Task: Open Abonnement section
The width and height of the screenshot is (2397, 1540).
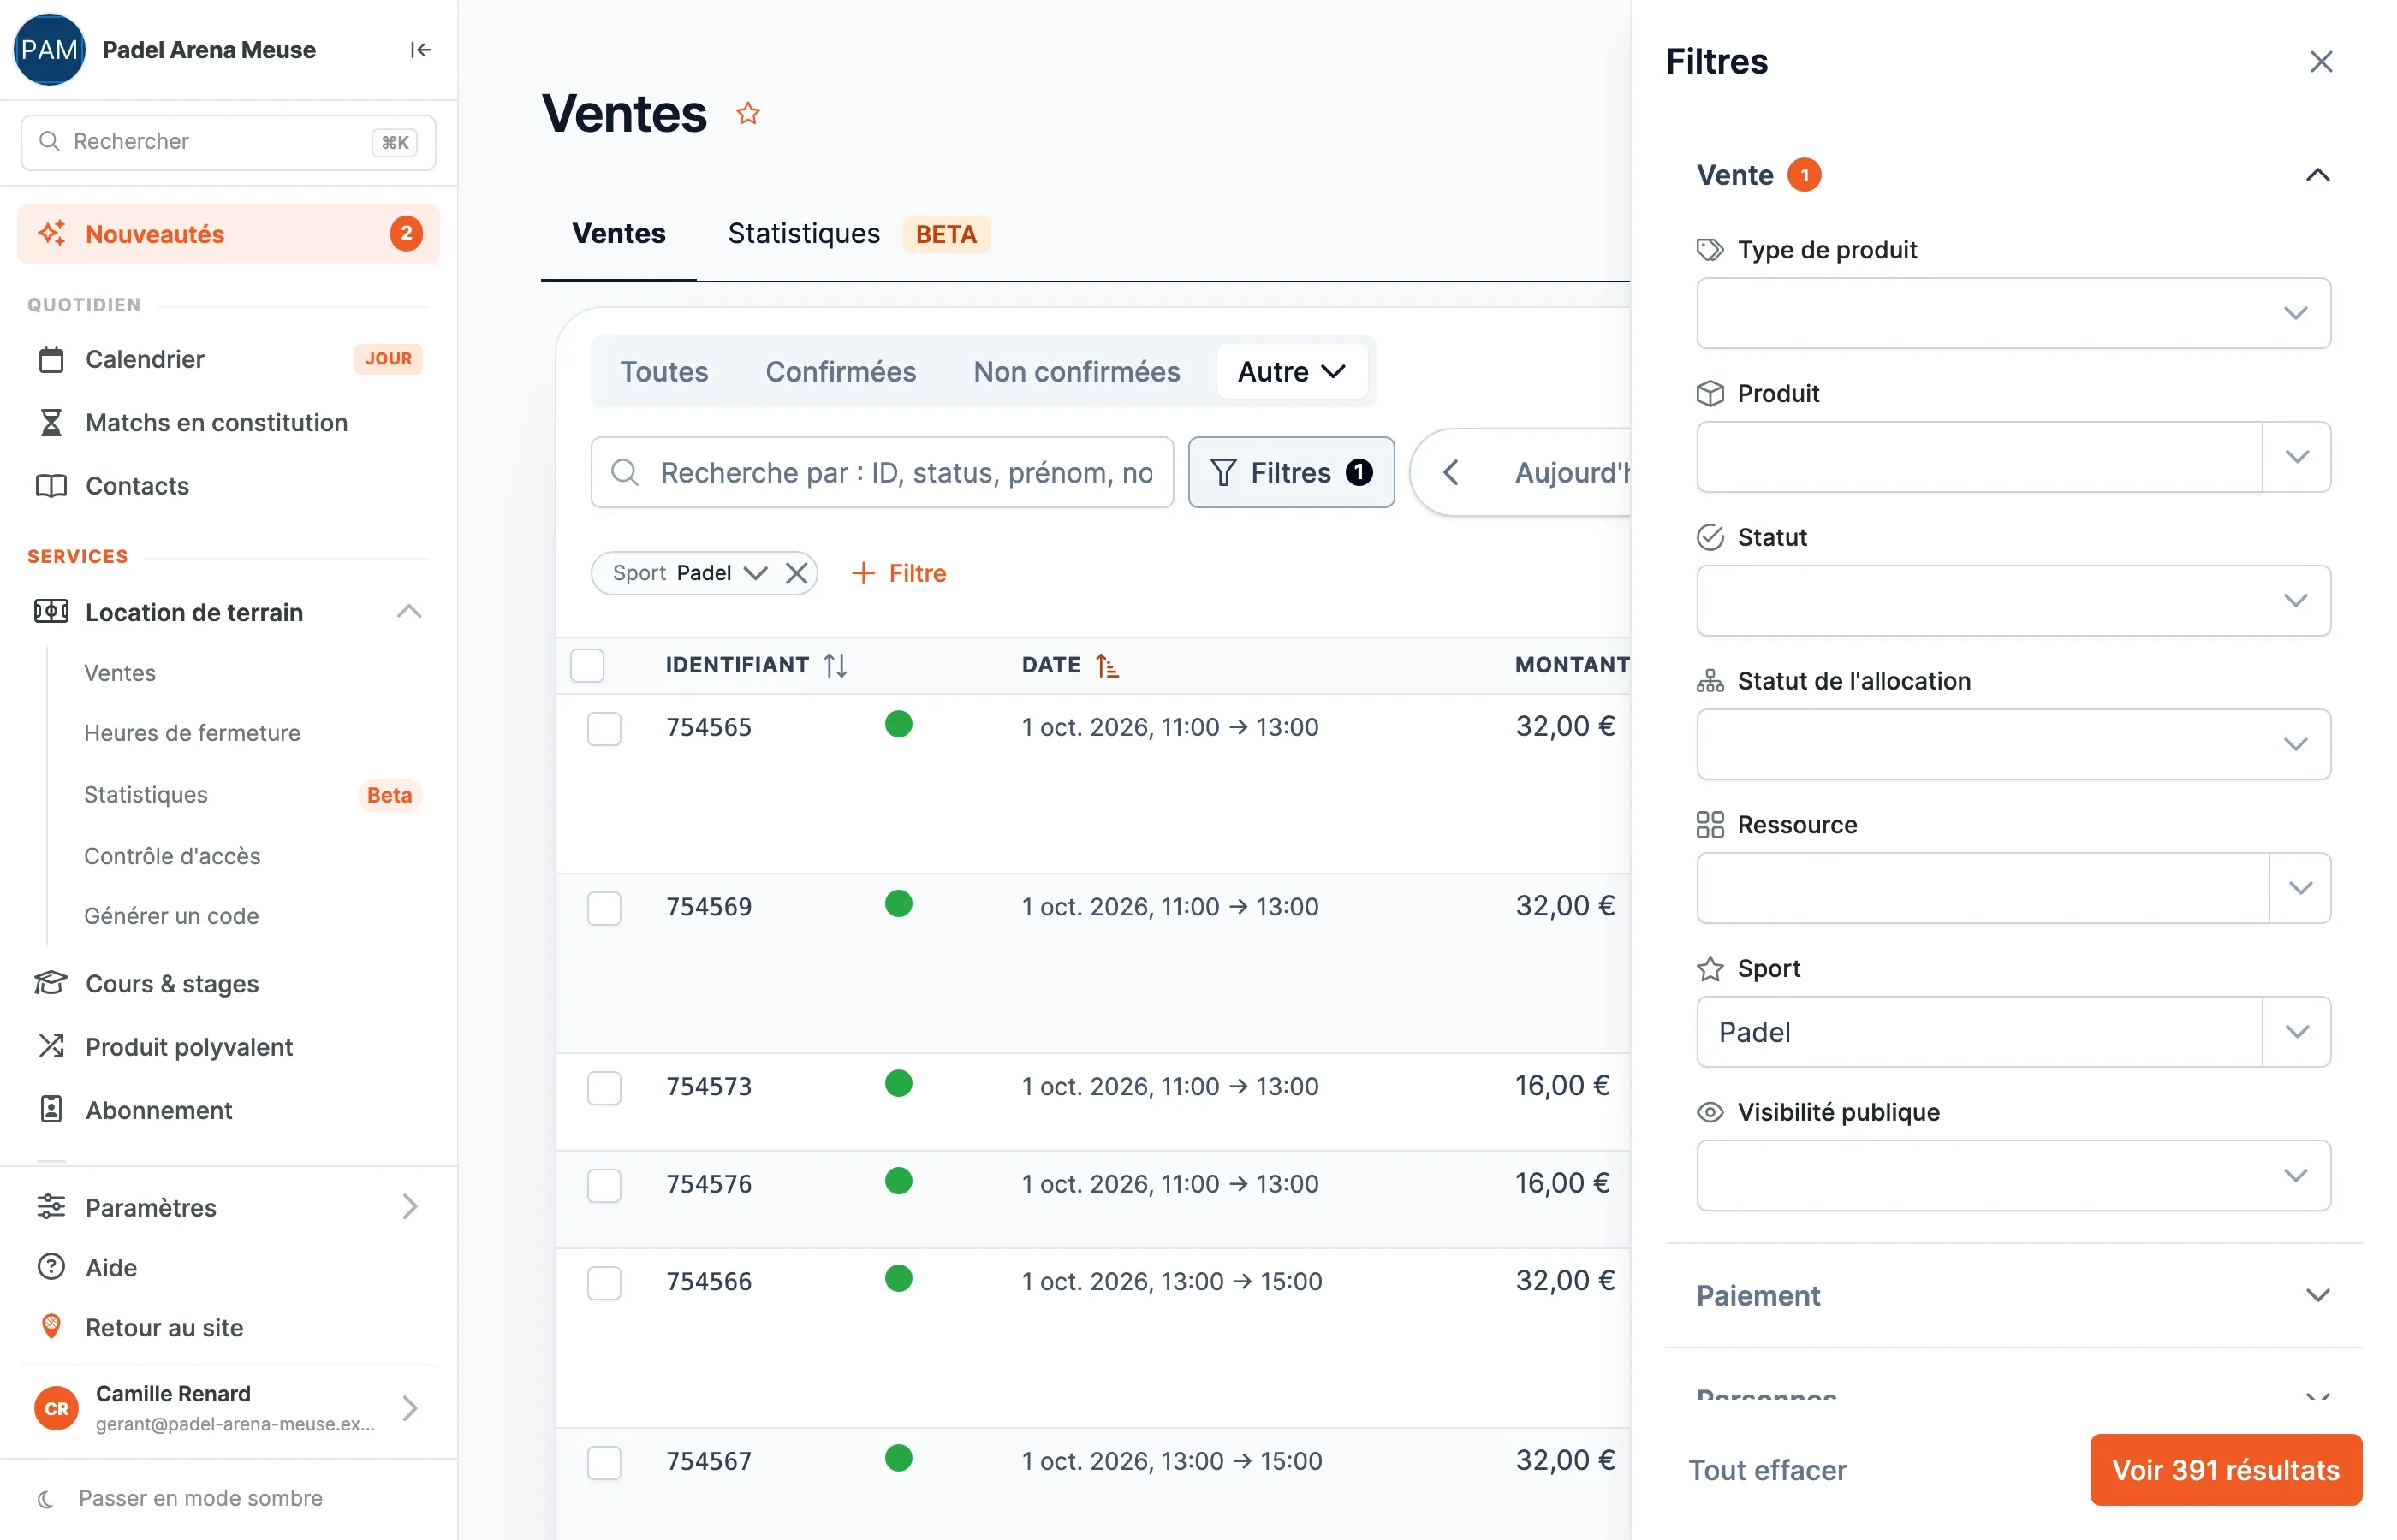Action: point(229,1109)
